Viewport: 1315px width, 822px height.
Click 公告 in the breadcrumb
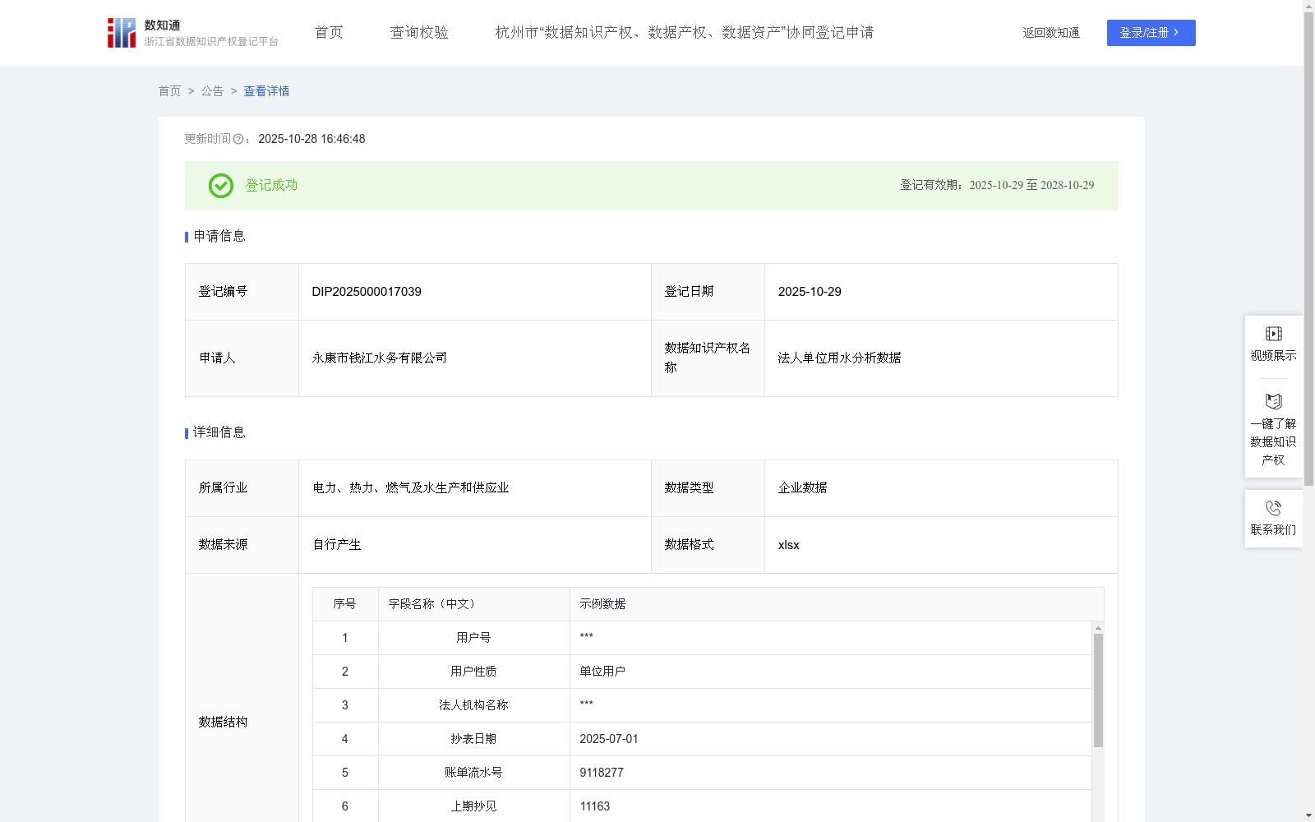(x=212, y=91)
